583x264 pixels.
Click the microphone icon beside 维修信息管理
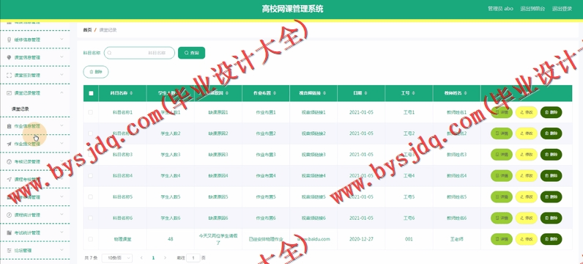[x=10, y=40]
